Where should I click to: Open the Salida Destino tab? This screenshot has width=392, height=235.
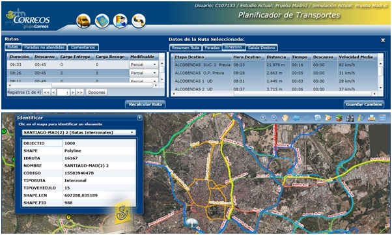pyautogui.click(x=262, y=48)
